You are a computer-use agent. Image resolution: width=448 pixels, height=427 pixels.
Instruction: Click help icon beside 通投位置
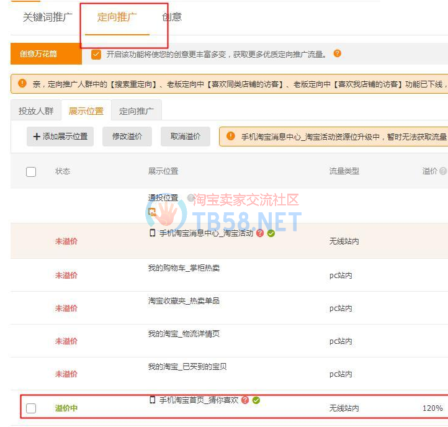tap(190, 198)
